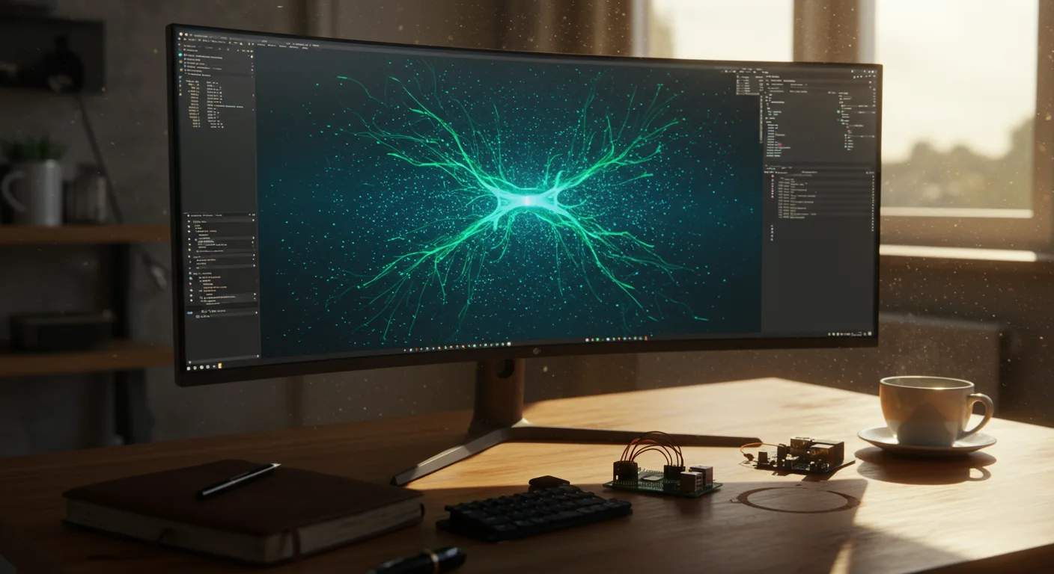Click the red highlighted tag in right code panel

point(779,143)
